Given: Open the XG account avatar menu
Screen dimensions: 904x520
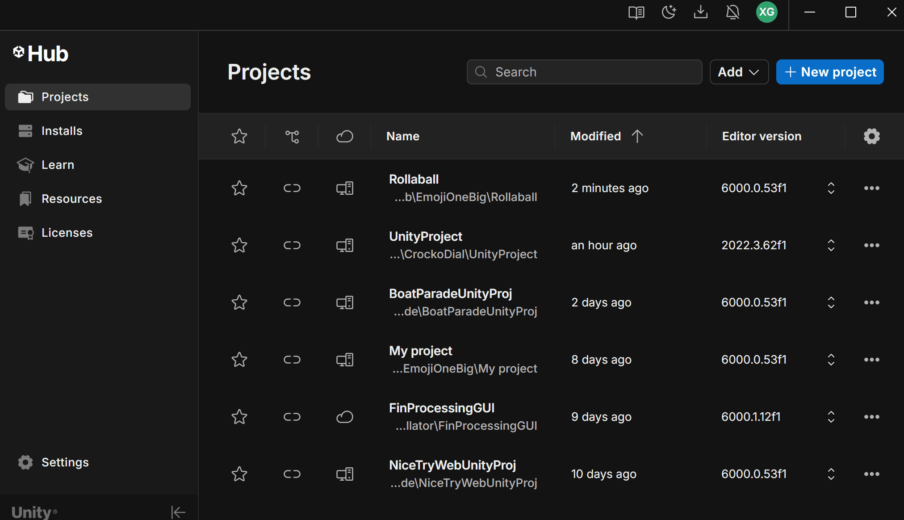Looking at the screenshot, I should (x=766, y=13).
